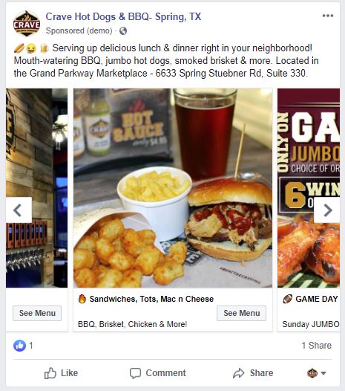
Task: Click the Sponsored (demo) label
Action: pyautogui.click(x=79, y=30)
